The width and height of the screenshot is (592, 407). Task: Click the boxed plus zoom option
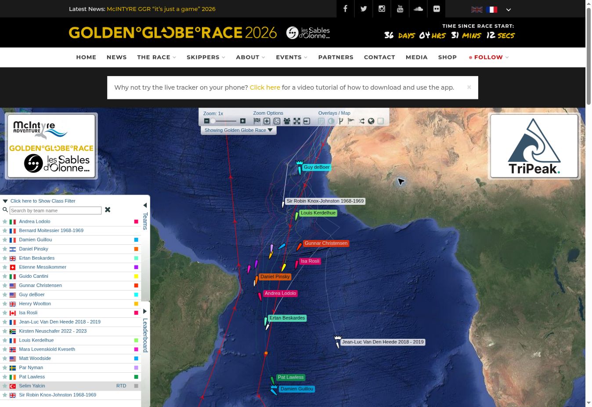pyautogui.click(x=267, y=121)
